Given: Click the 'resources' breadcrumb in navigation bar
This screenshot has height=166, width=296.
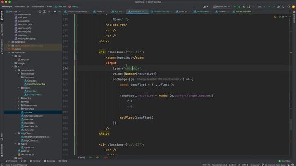Looking at the screenshot, I should pyautogui.click(x=19, y=6).
